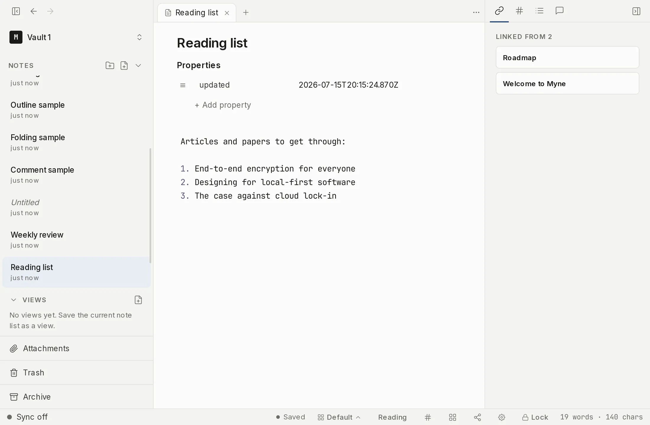Open the Default layout dropdown
The image size is (650, 425).
click(x=339, y=417)
